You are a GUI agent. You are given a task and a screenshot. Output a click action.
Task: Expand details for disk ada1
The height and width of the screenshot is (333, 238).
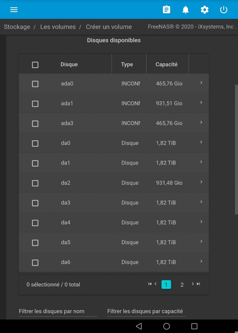[x=201, y=103]
